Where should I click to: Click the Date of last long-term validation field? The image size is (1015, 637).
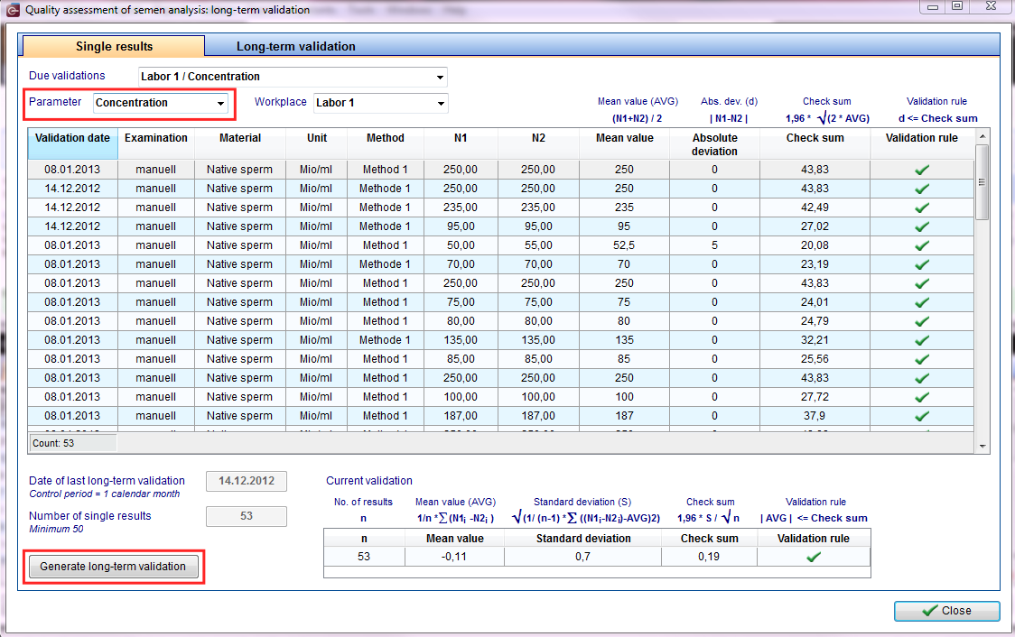coord(246,481)
